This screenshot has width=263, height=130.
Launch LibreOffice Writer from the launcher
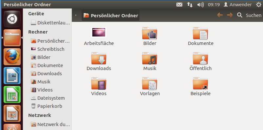pyautogui.click(x=12, y=76)
